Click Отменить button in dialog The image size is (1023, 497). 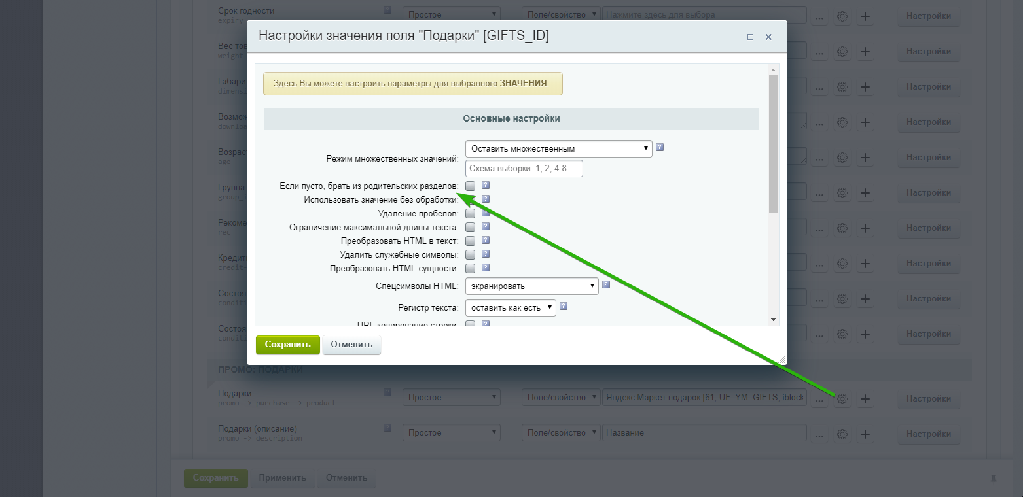coord(351,345)
